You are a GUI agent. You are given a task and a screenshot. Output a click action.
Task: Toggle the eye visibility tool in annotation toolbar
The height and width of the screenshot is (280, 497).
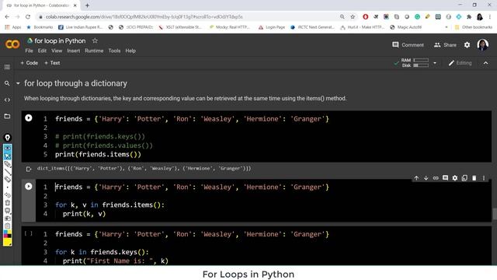pos(7,149)
